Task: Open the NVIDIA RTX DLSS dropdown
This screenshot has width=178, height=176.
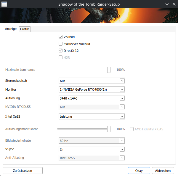Action: click(x=92, y=107)
